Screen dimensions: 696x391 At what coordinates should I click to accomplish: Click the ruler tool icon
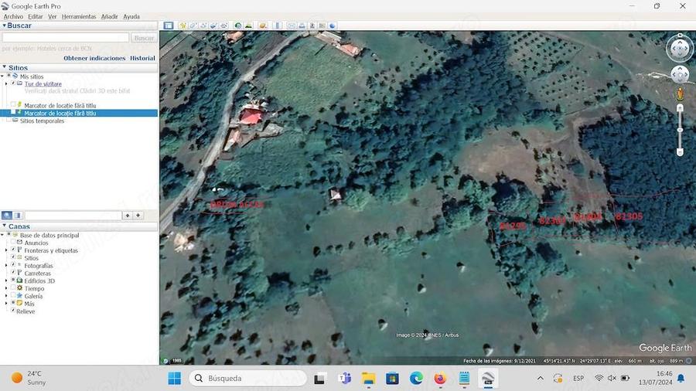click(277, 25)
